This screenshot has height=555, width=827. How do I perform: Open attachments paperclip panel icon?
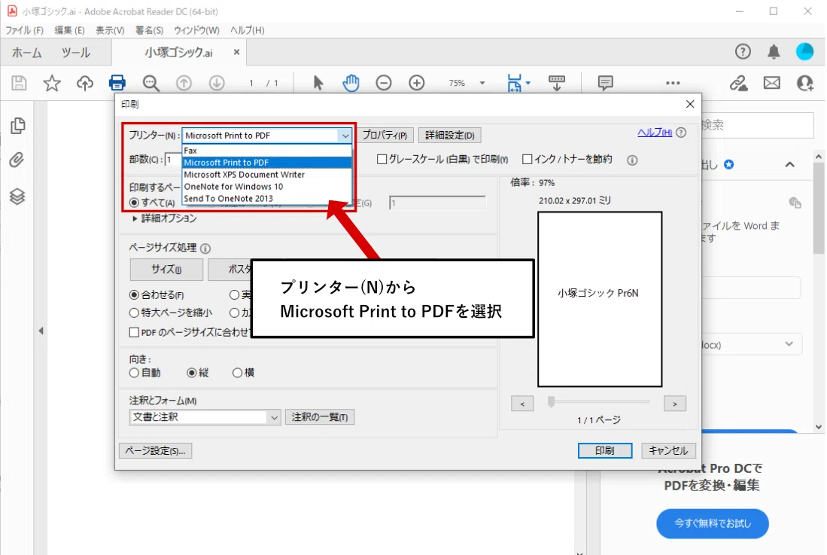(17, 160)
